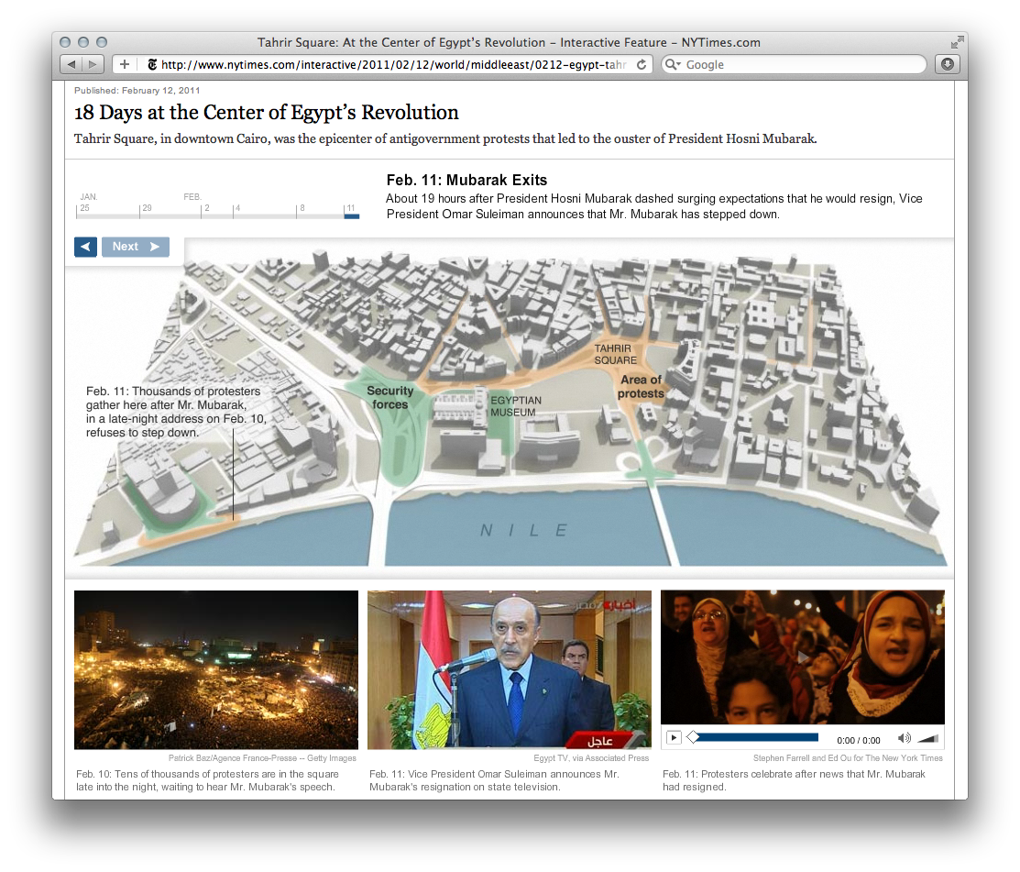Mute the video player audio
This screenshot has height=872, width=1020.
[x=904, y=737]
